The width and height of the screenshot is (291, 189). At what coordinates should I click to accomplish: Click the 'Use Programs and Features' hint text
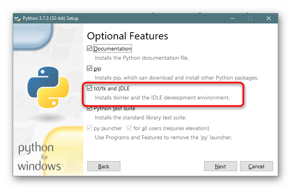click(163, 137)
